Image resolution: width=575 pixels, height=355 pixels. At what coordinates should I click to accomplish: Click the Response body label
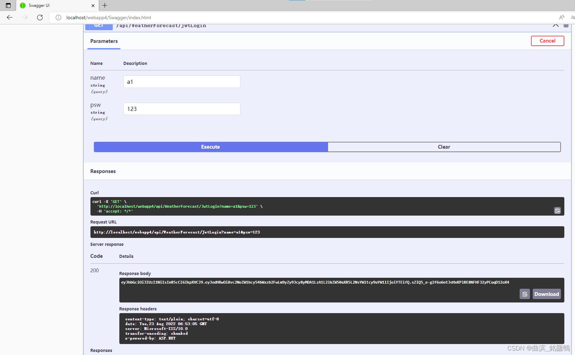tap(135, 274)
